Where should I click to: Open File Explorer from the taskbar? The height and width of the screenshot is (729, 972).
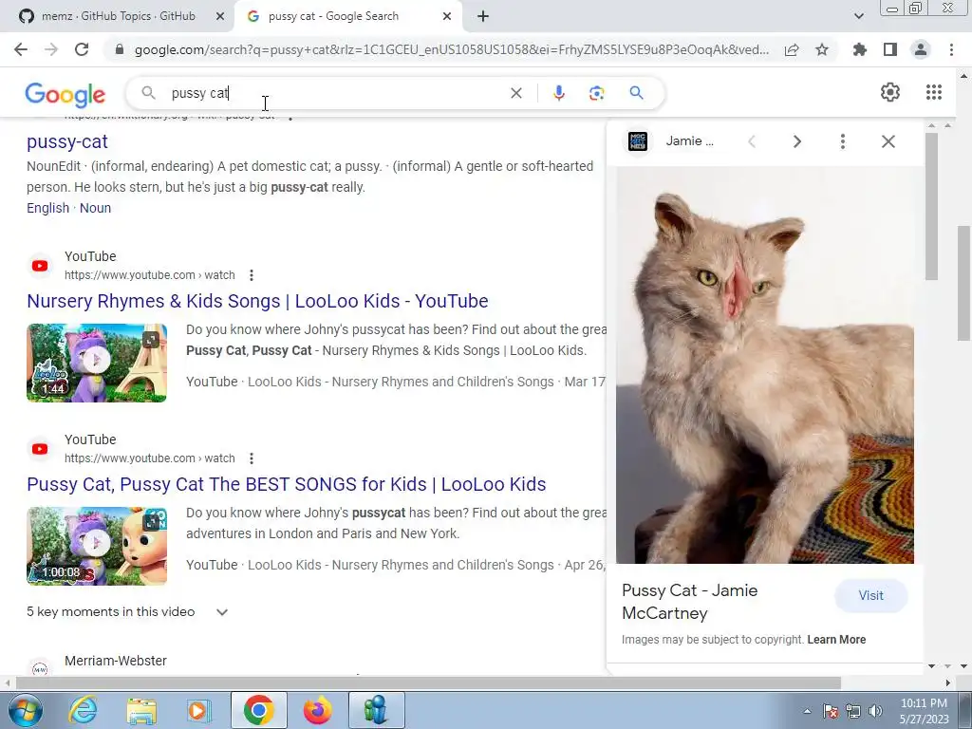(x=142, y=710)
